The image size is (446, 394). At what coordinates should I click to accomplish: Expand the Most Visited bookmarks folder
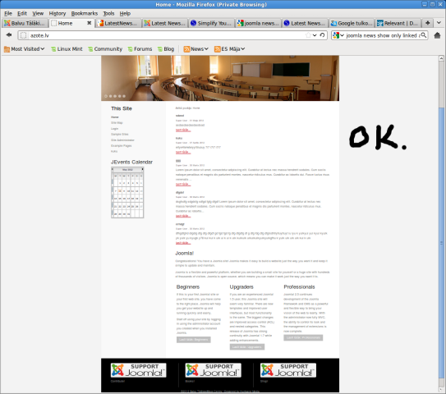tap(25, 49)
